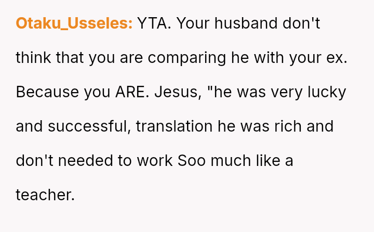Select the word "Jesus" in the comment
Viewport: 374px width, 232px height.
(178, 92)
